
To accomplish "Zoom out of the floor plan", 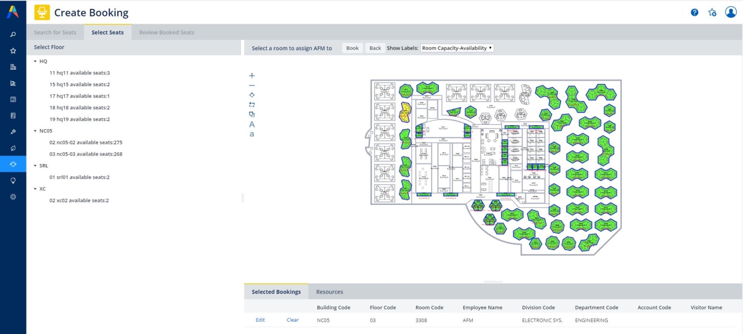I will tap(252, 86).
